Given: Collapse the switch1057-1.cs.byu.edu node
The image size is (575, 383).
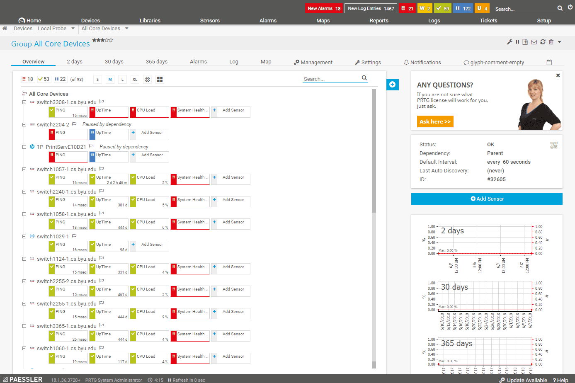Looking at the screenshot, I should [x=24, y=169].
